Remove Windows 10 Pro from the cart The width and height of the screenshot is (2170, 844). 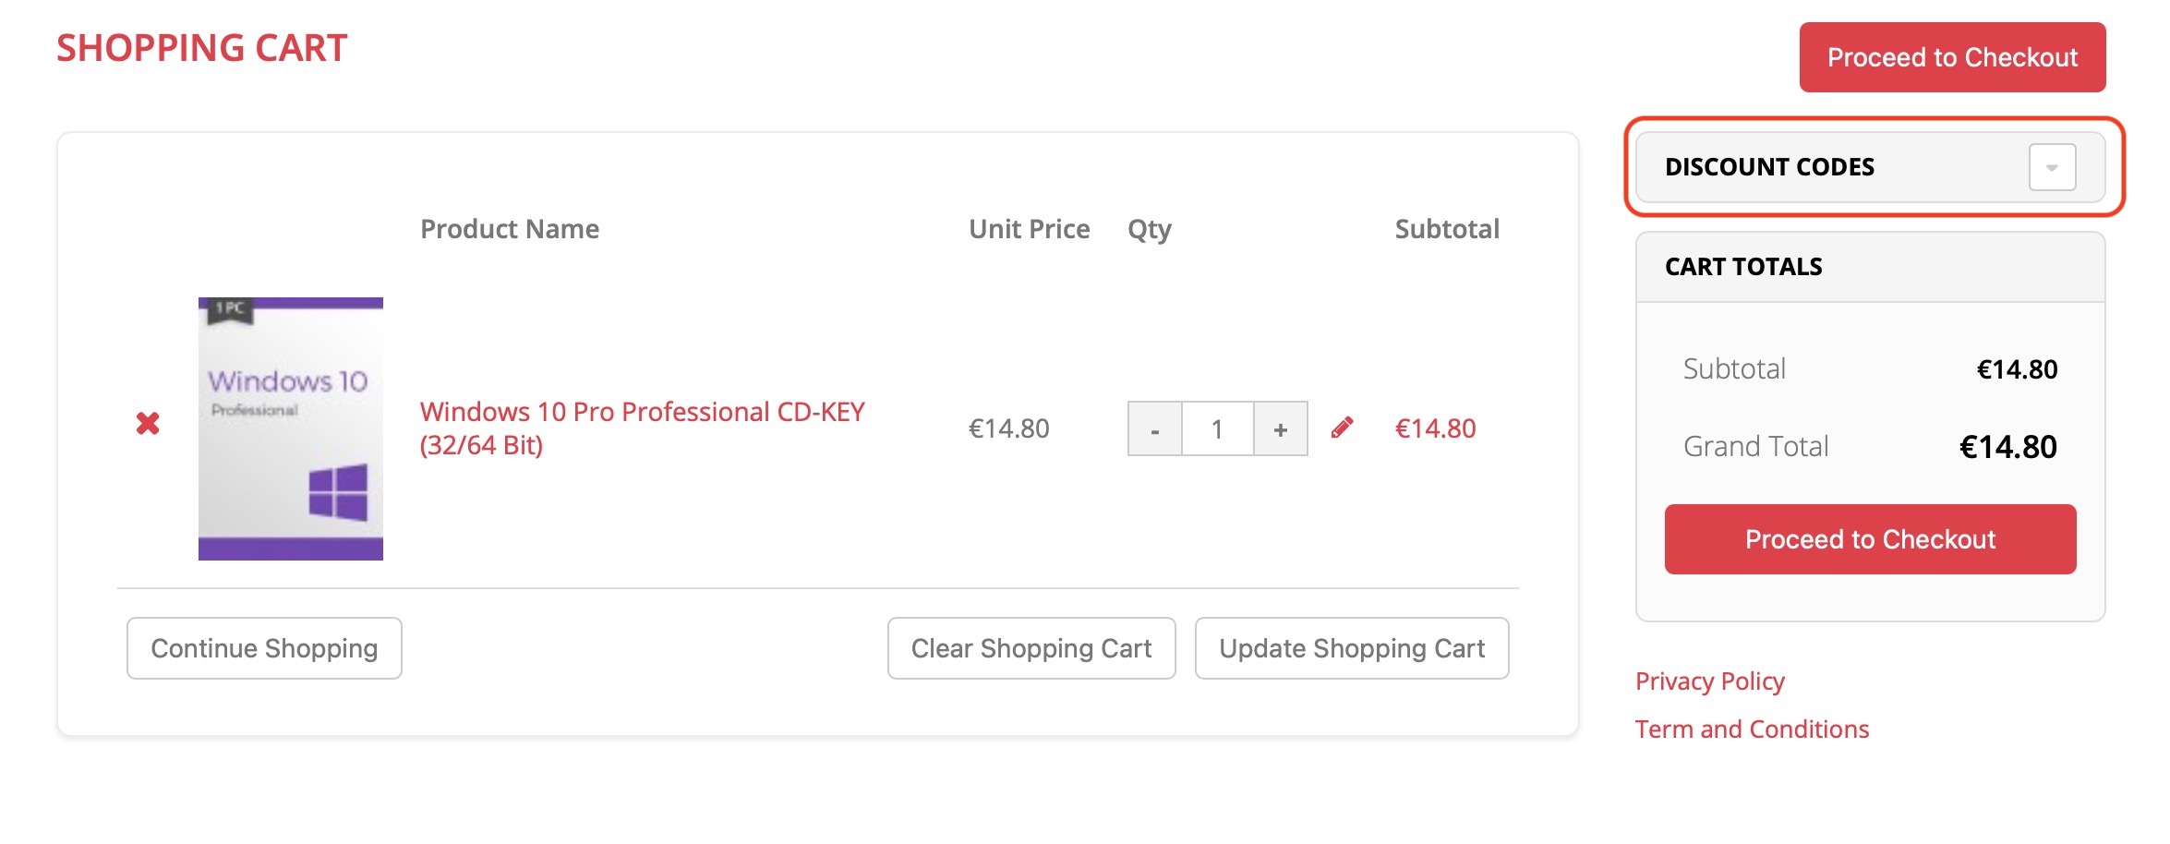click(x=148, y=424)
